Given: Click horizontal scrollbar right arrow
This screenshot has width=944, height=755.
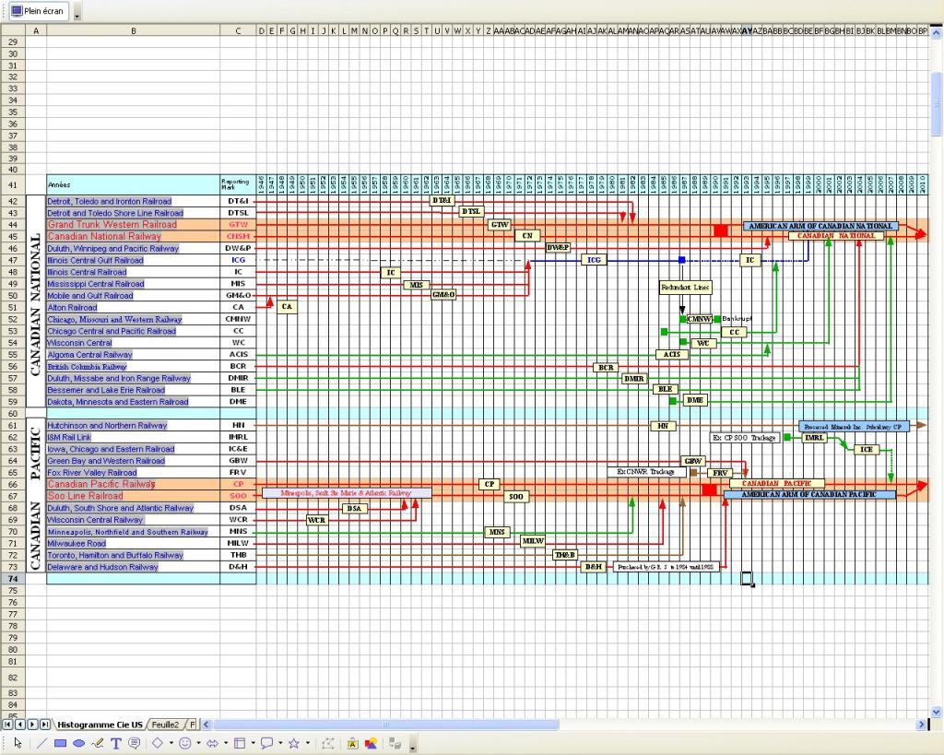Looking at the screenshot, I should click(x=922, y=725).
